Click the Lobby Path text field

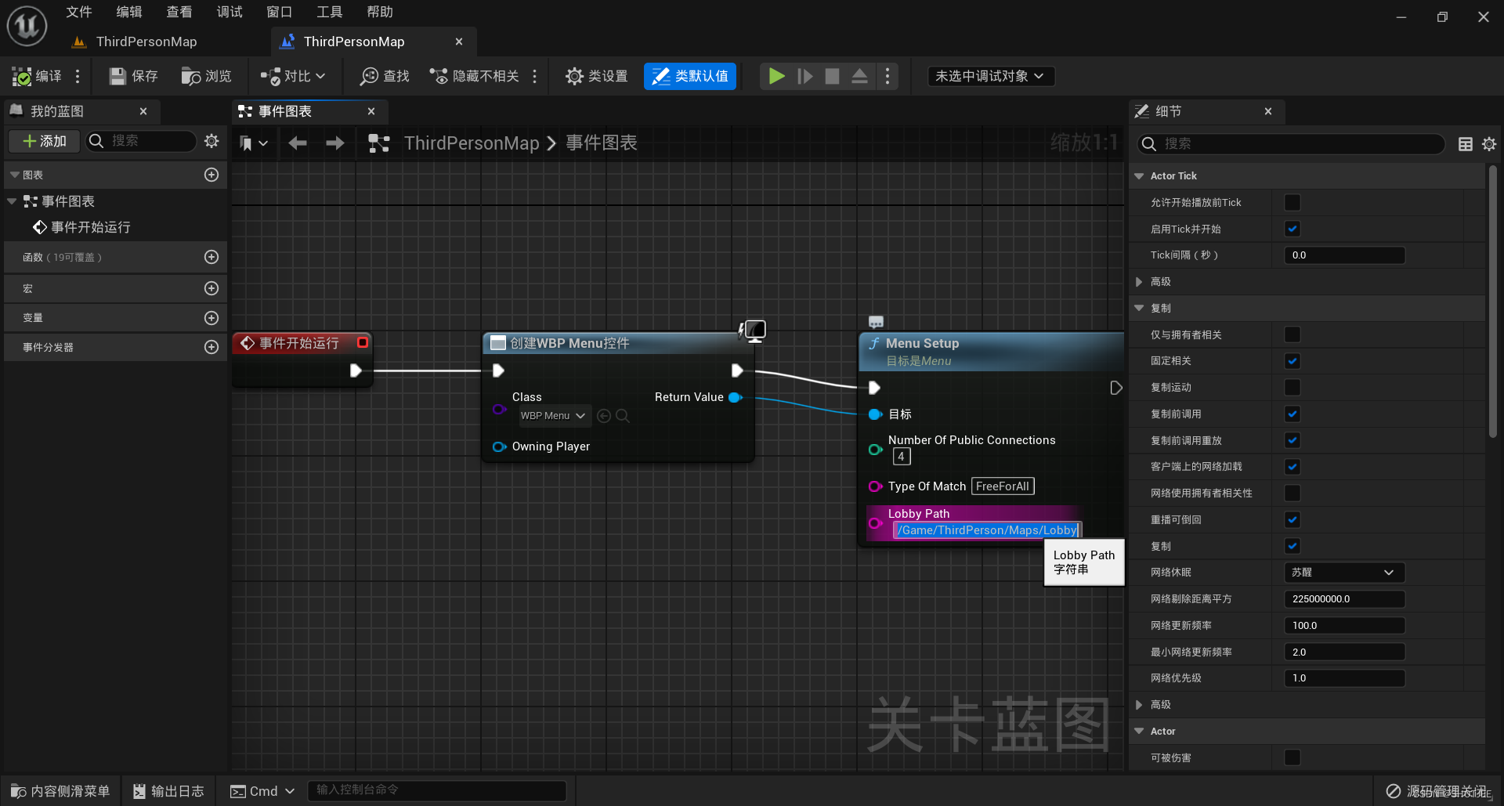point(987,530)
